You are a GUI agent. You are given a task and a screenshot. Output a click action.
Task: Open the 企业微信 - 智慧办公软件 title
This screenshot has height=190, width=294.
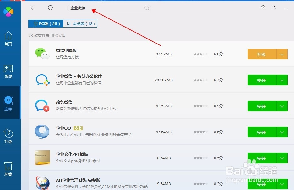[x=79, y=76]
